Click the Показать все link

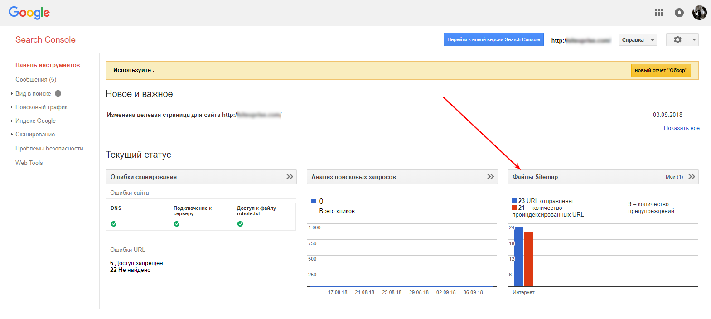tap(682, 128)
